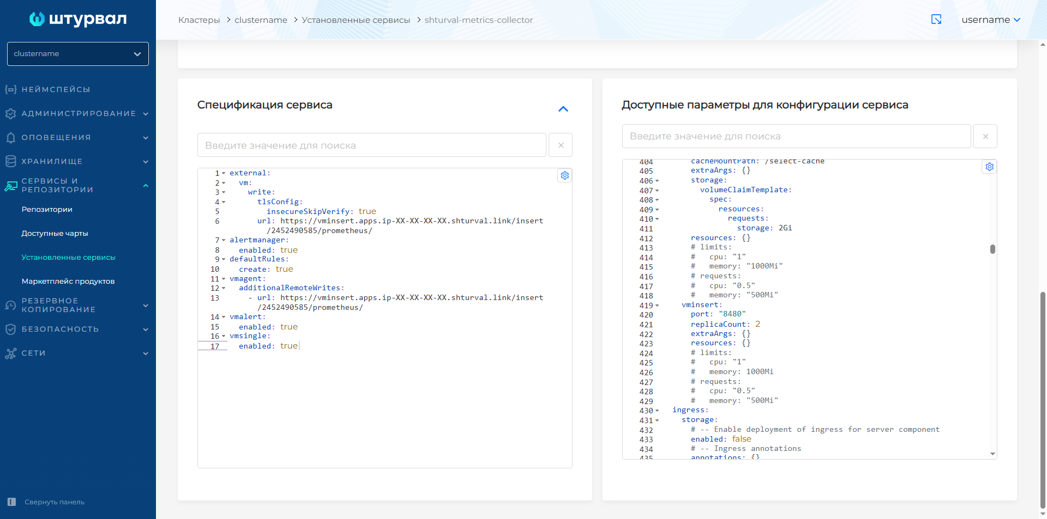Open the Доступные чарты submenu item
This screenshot has height=519, width=1047.
click(55, 233)
